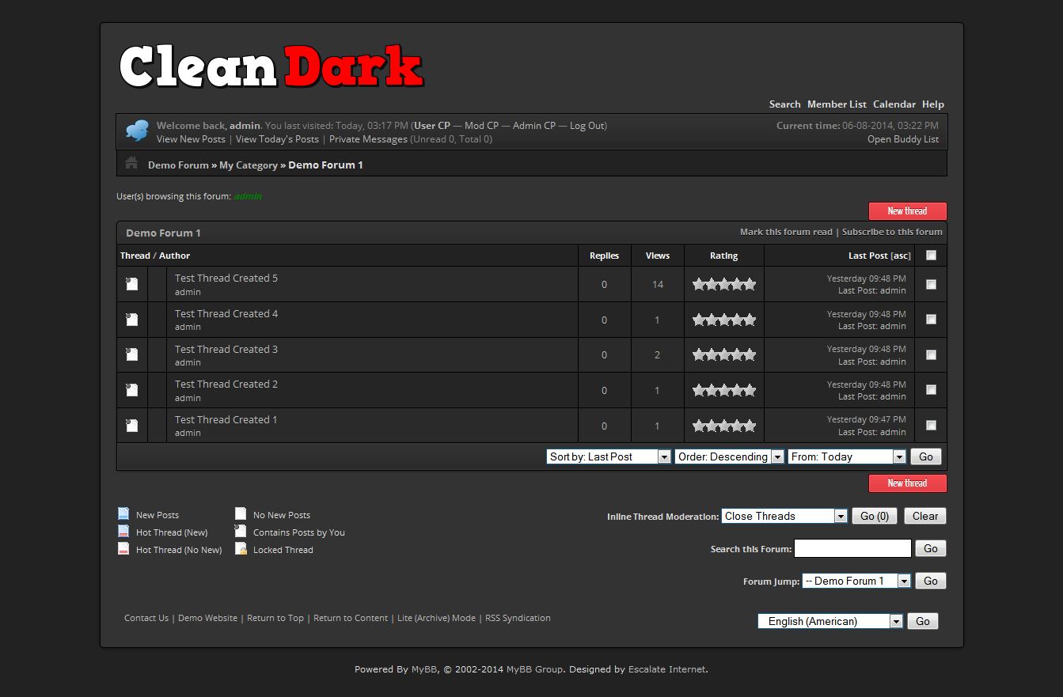Open the Calendar menu link
Screen dimensions: 1063x697
(894, 104)
